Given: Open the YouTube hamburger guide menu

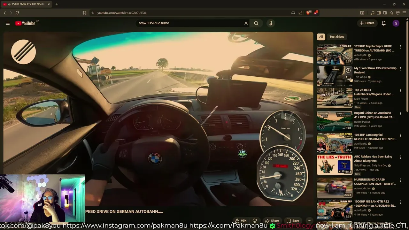Looking at the screenshot, I should pyautogui.click(x=8, y=23).
